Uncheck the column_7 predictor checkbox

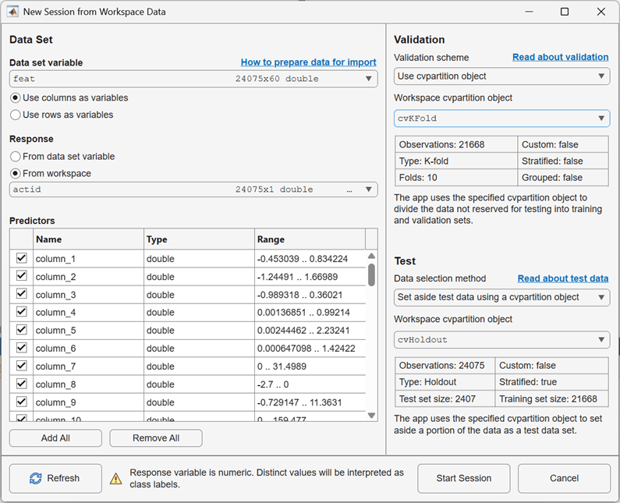coord(21,366)
